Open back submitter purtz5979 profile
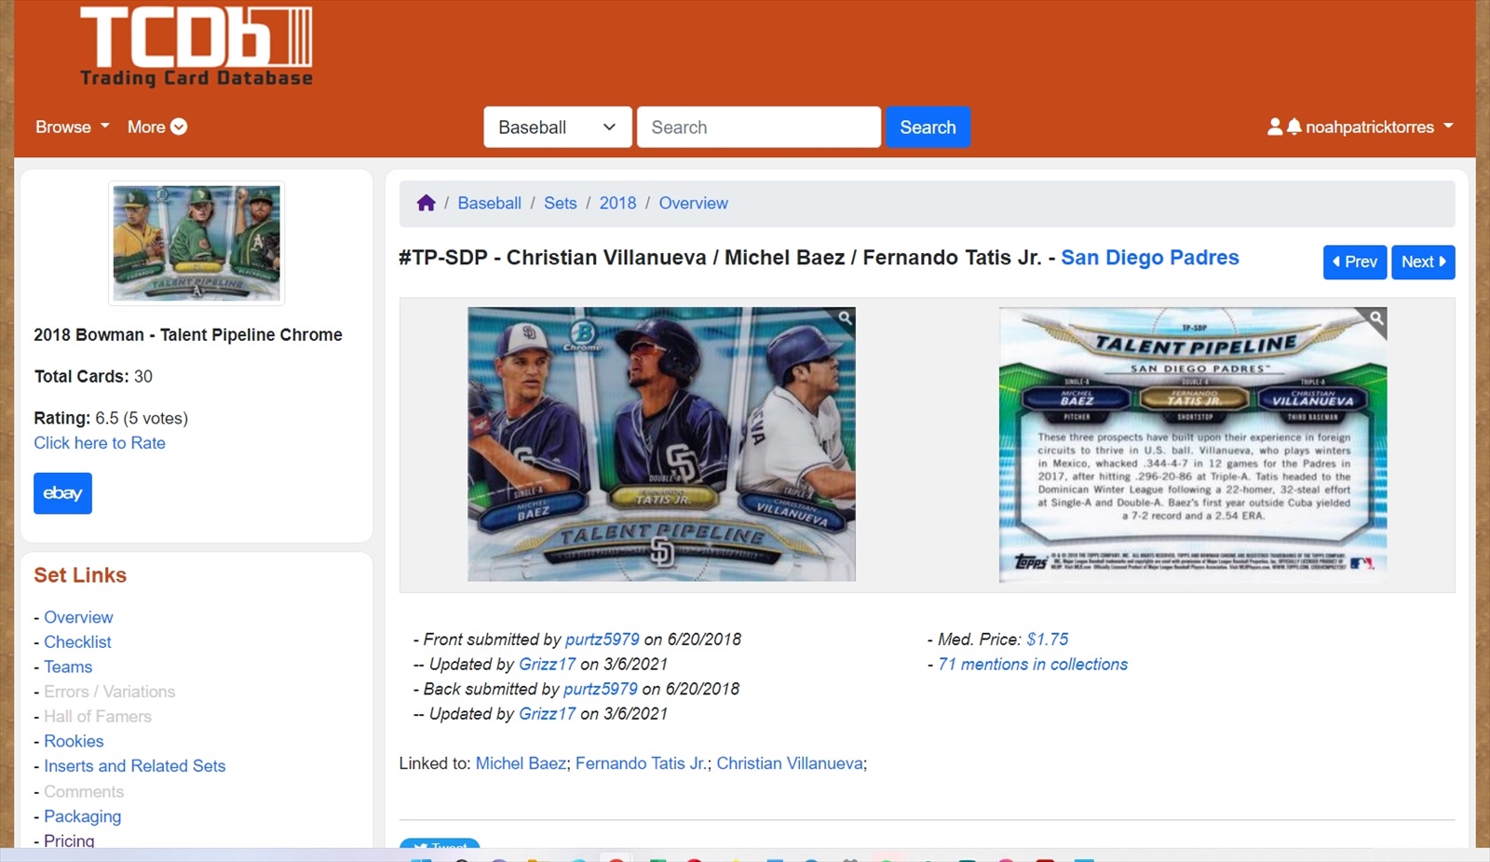The width and height of the screenshot is (1490, 862). (600, 689)
